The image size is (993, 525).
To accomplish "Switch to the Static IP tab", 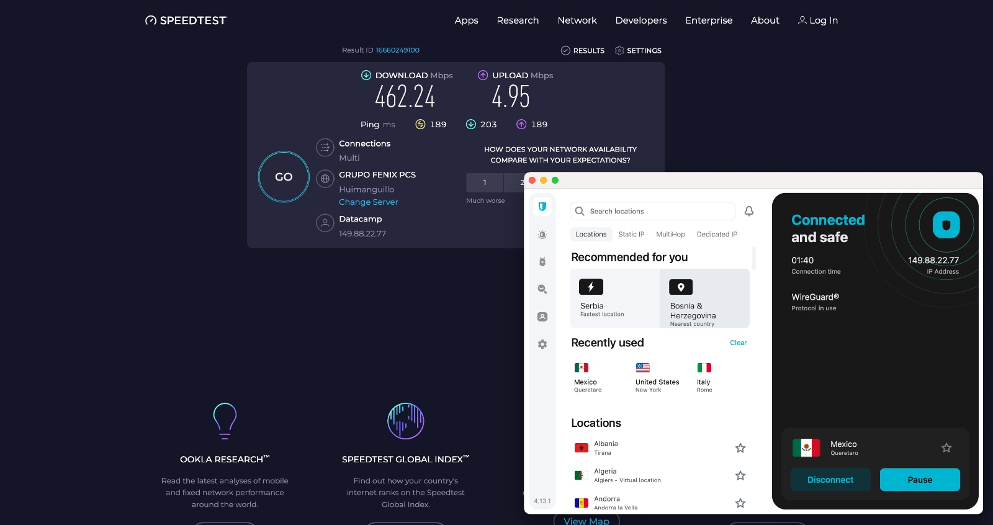I will click(631, 234).
